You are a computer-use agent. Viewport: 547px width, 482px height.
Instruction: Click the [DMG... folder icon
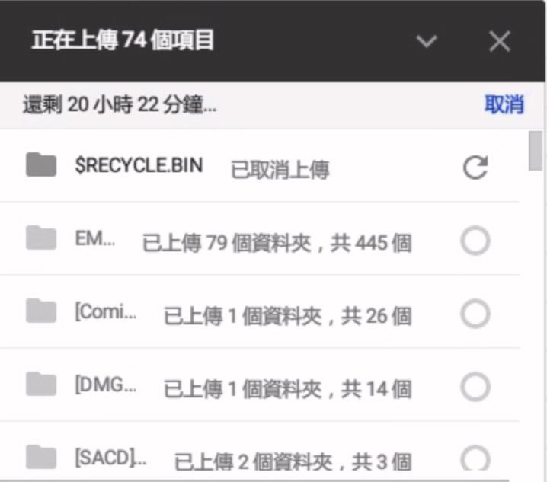coord(41,385)
